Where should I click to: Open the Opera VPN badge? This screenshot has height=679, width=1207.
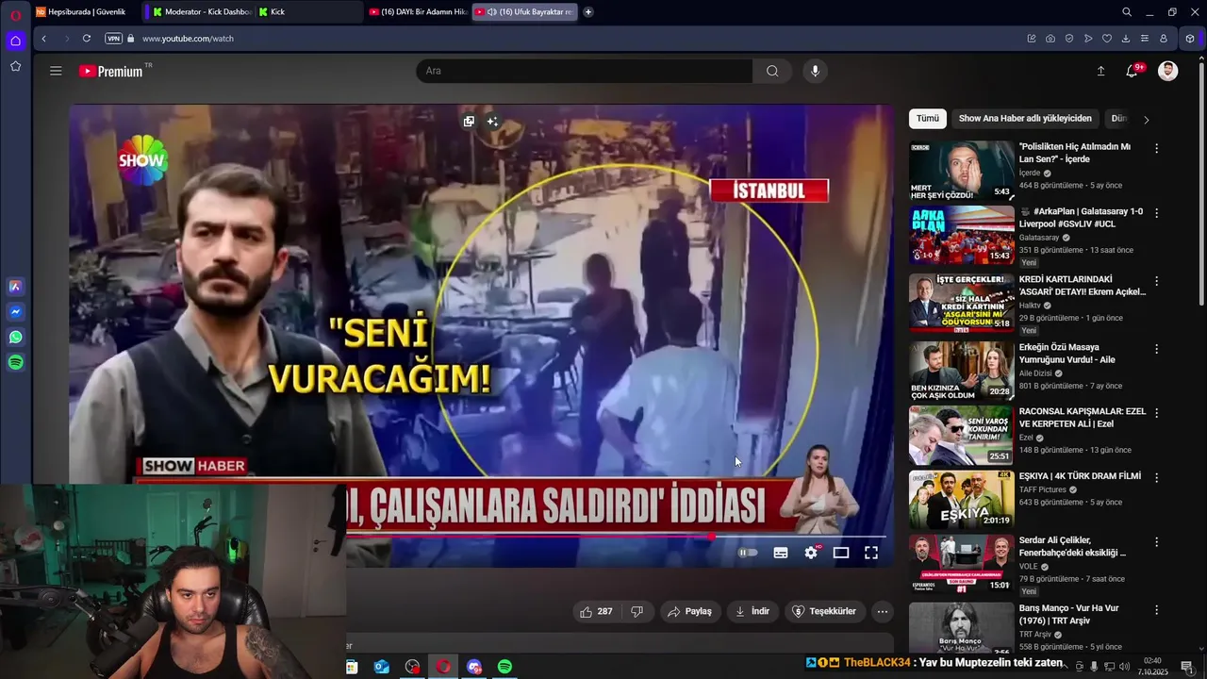(114, 39)
